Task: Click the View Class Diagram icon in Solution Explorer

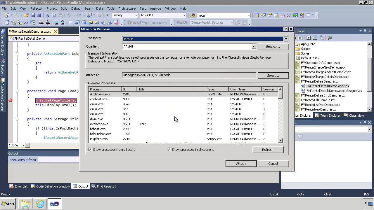Action: pyautogui.click(x=321, y=38)
